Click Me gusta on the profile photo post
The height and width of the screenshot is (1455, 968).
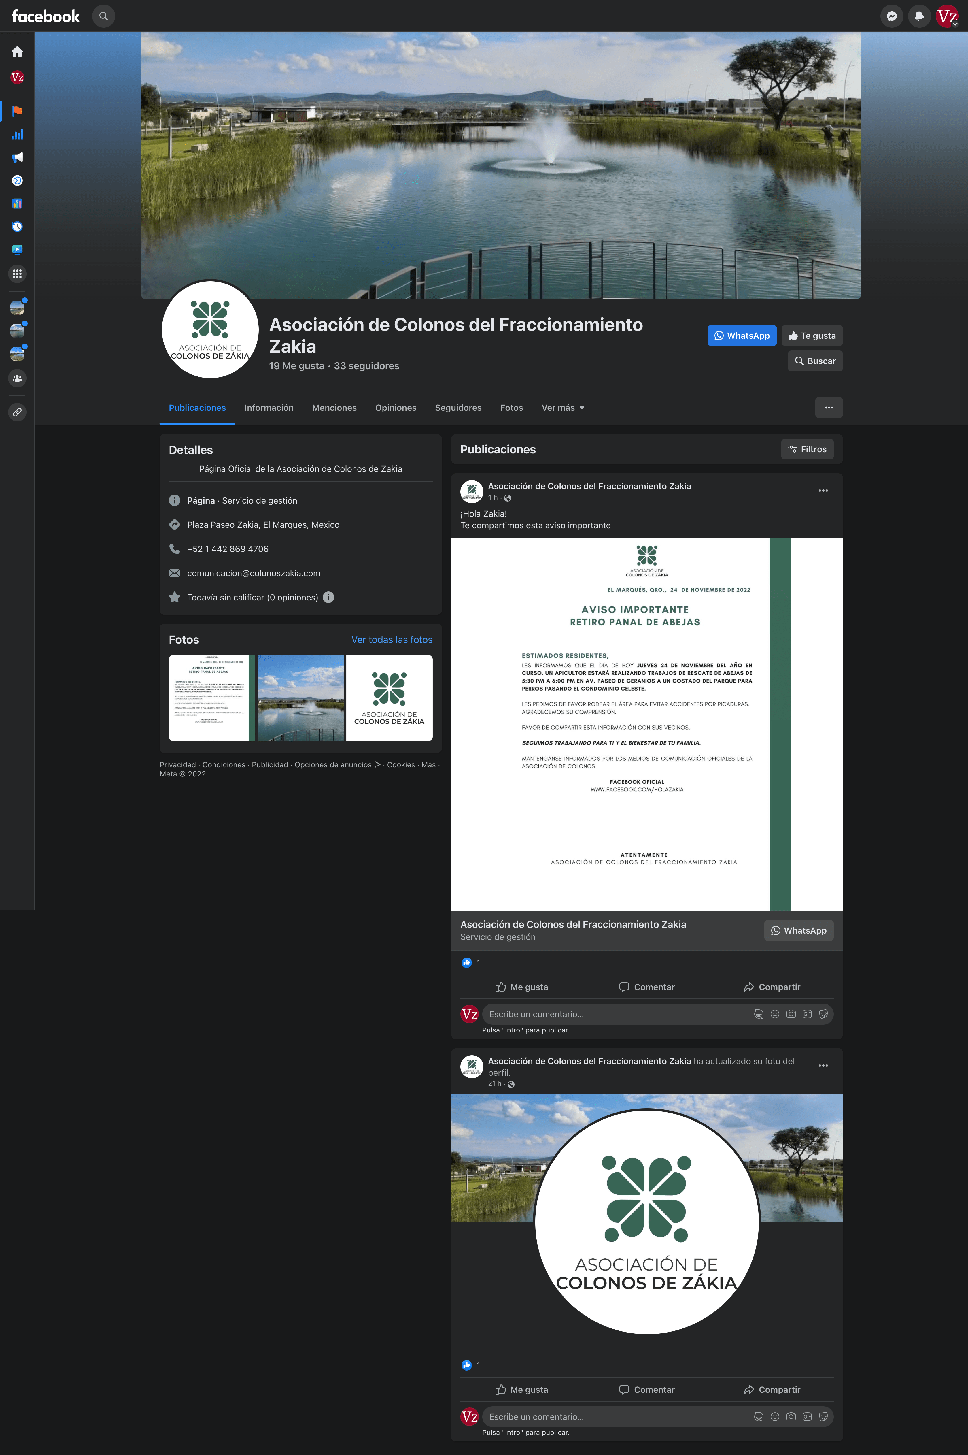tap(522, 1390)
